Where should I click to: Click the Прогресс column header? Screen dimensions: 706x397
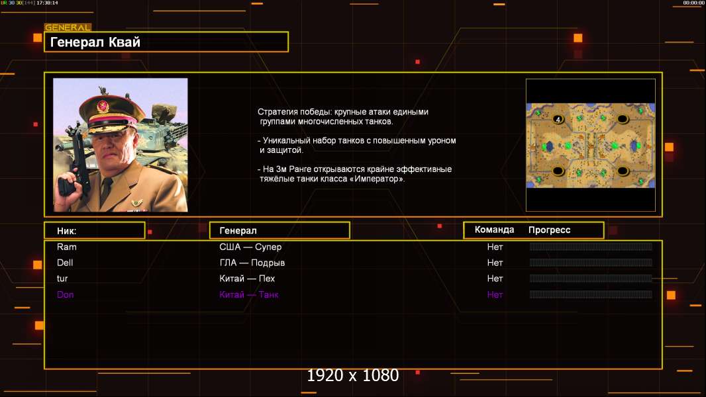[x=549, y=230]
